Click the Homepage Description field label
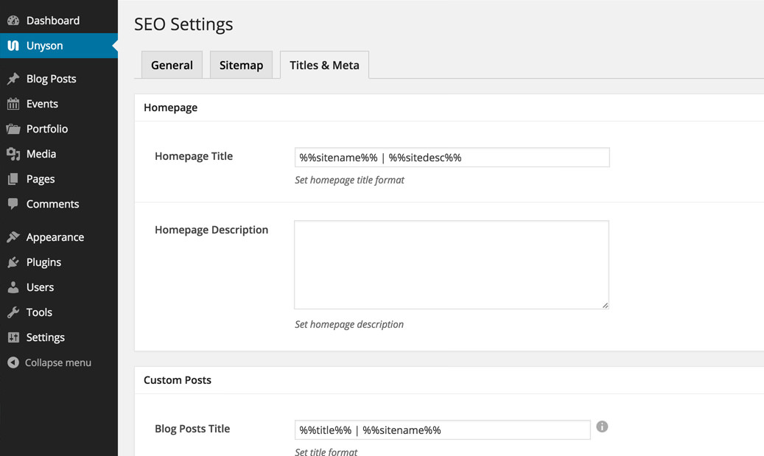This screenshot has height=456, width=764. coord(211,230)
